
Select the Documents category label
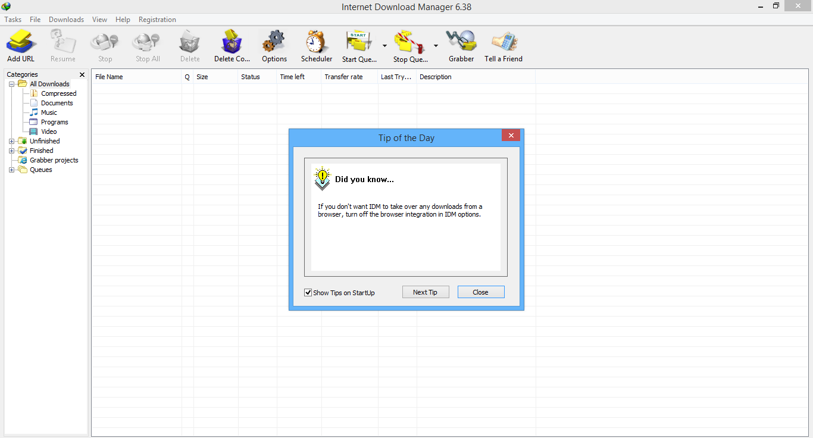pos(57,103)
